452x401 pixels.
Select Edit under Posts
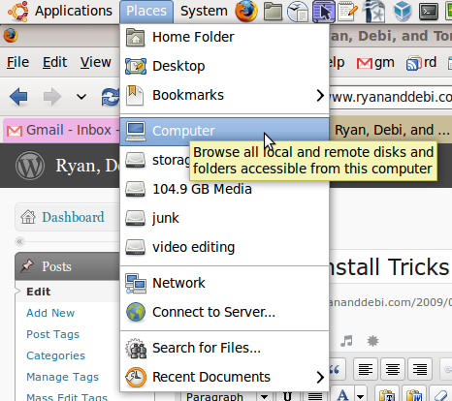[x=39, y=292]
